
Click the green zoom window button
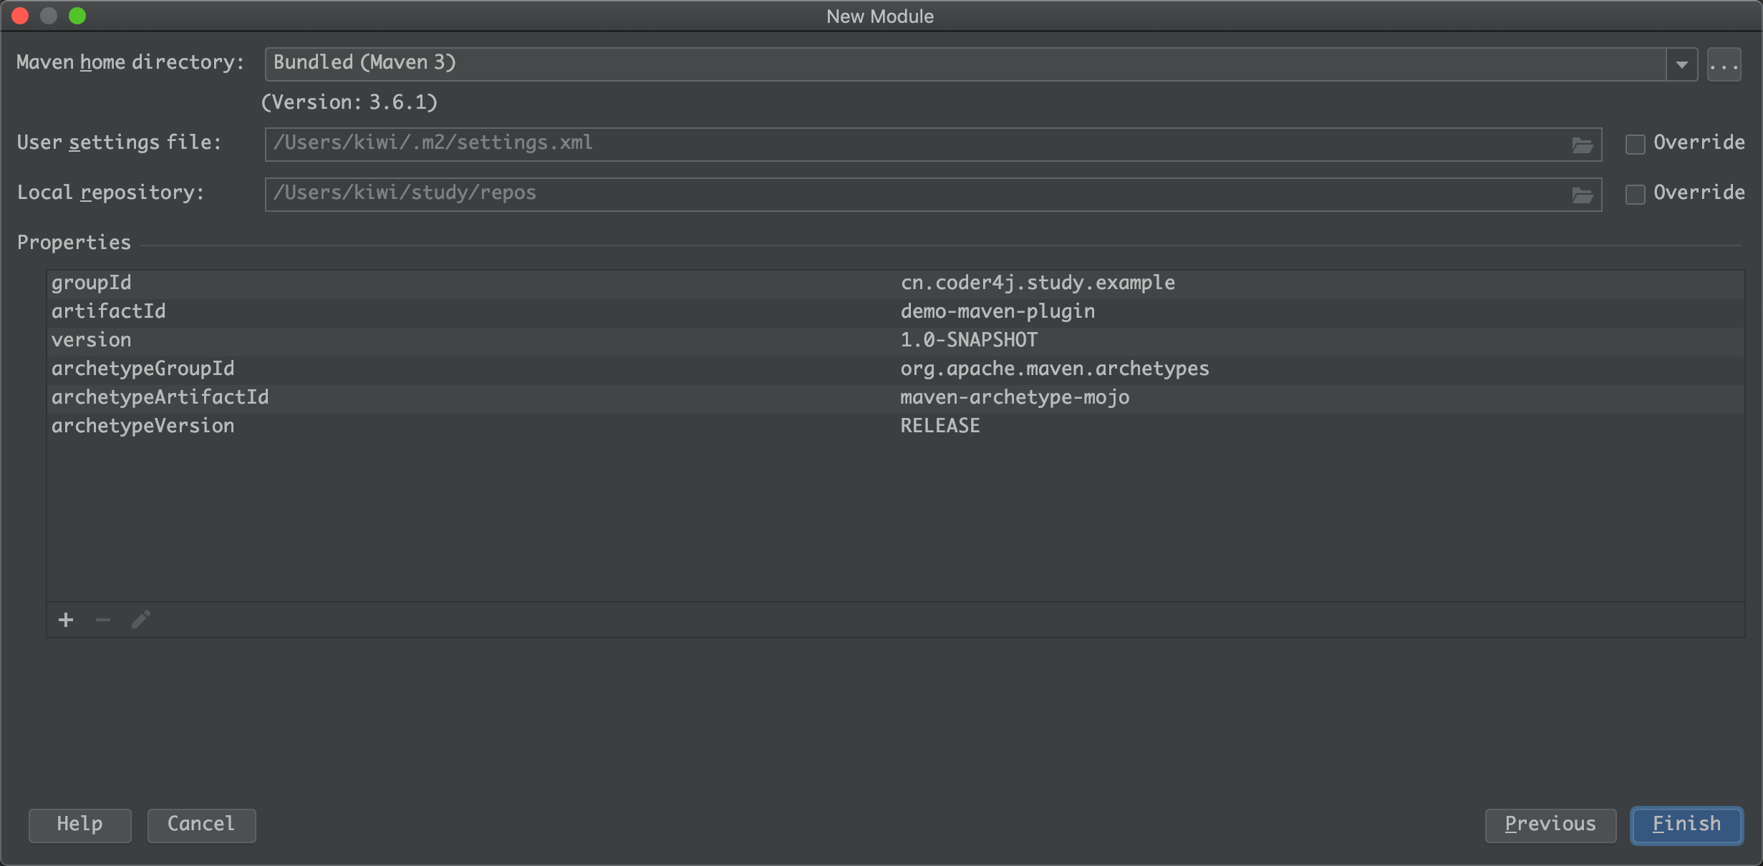[x=77, y=16]
